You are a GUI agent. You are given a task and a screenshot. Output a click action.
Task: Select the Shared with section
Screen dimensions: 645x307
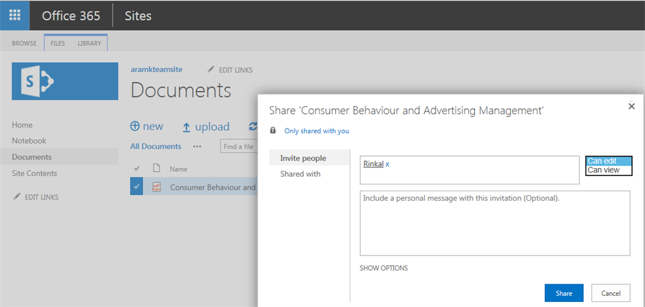coord(300,174)
